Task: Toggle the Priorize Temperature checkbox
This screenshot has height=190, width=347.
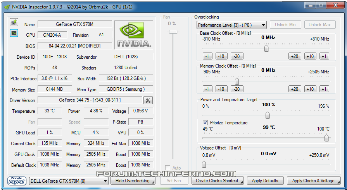Action: [205, 122]
